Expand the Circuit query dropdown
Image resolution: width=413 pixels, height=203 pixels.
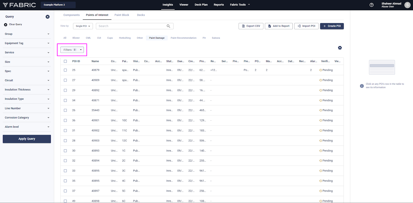[x=27, y=80]
